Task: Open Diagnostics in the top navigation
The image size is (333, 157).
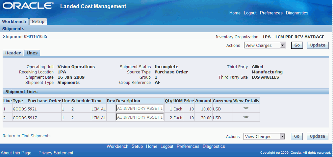Action: pos(297,13)
